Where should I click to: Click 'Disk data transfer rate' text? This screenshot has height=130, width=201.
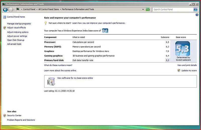(x=83, y=60)
